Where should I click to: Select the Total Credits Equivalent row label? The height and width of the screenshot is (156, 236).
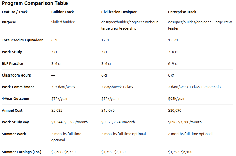(22, 40)
